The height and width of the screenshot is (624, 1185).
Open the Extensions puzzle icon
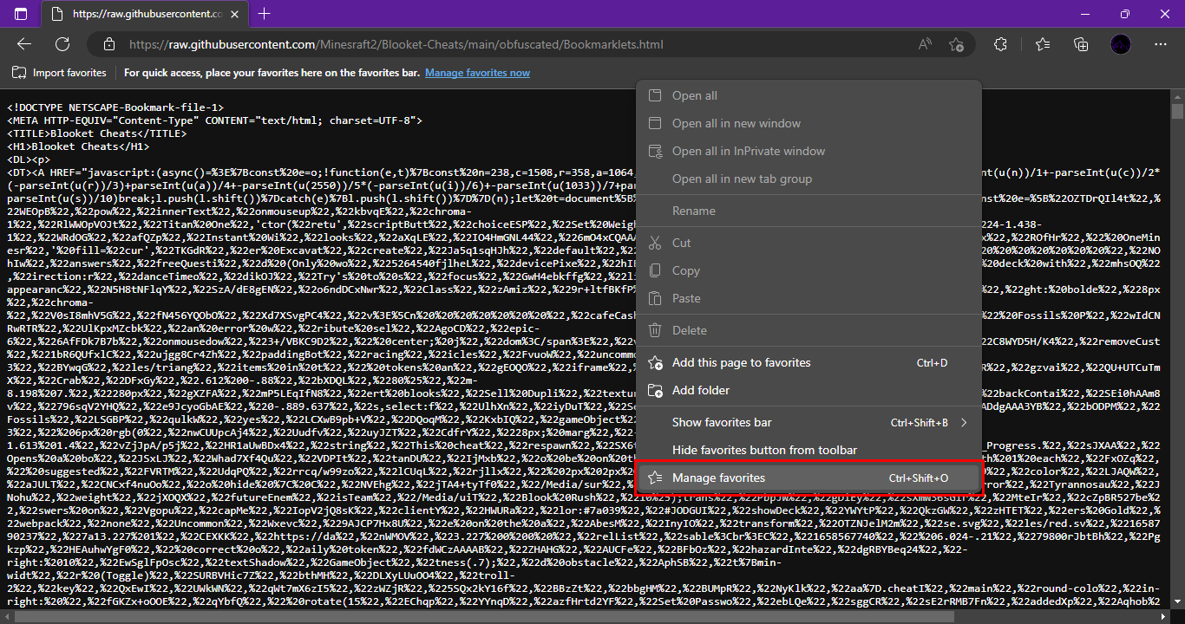(x=1001, y=44)
